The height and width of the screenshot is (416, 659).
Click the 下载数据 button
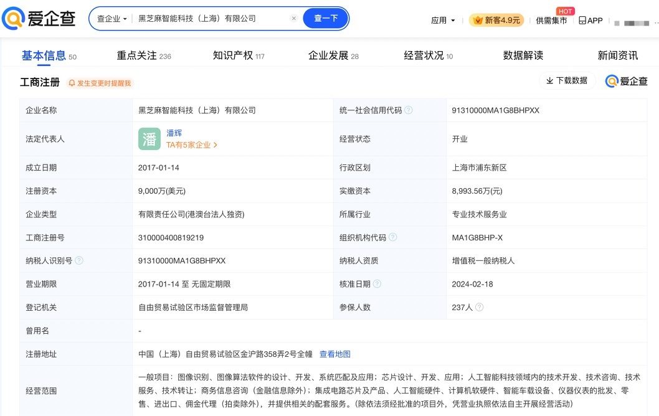coord(567,81)
